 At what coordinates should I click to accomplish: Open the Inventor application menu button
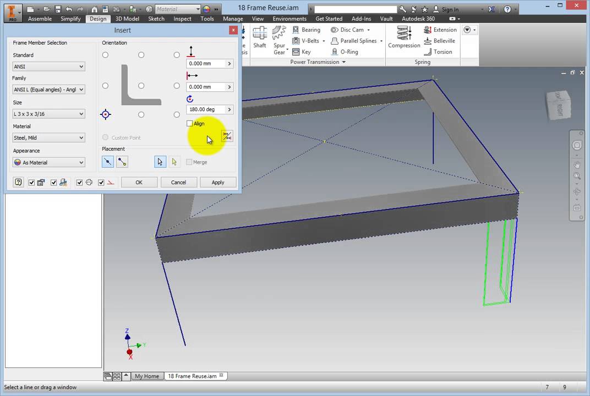[x=13, y=13]
